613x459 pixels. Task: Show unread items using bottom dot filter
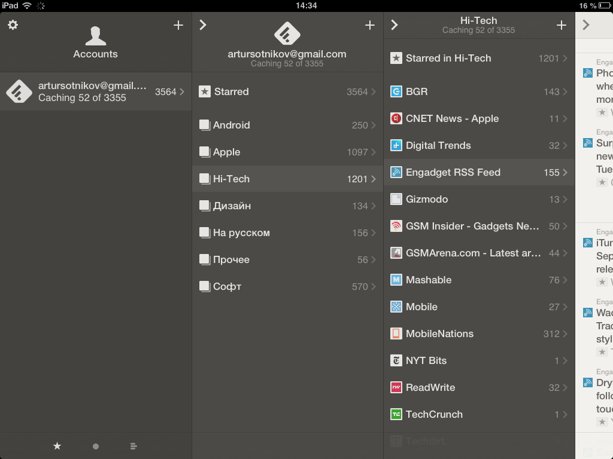(x=96, y=446)
